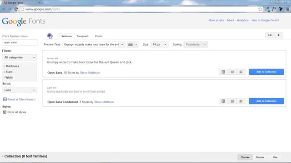Open quick-use icon for Open Sans Condensed
Viewport: 291px width, 163px height.
coord(232,101)
